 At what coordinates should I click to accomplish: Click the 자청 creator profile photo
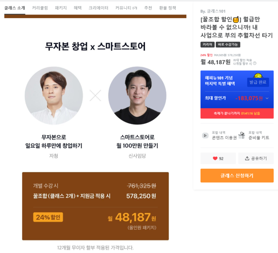point(54,95)
